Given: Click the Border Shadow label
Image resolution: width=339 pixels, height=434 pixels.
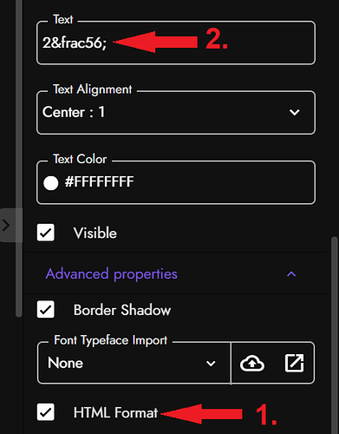Looking at the screenshot, I should tap(122, 310).
